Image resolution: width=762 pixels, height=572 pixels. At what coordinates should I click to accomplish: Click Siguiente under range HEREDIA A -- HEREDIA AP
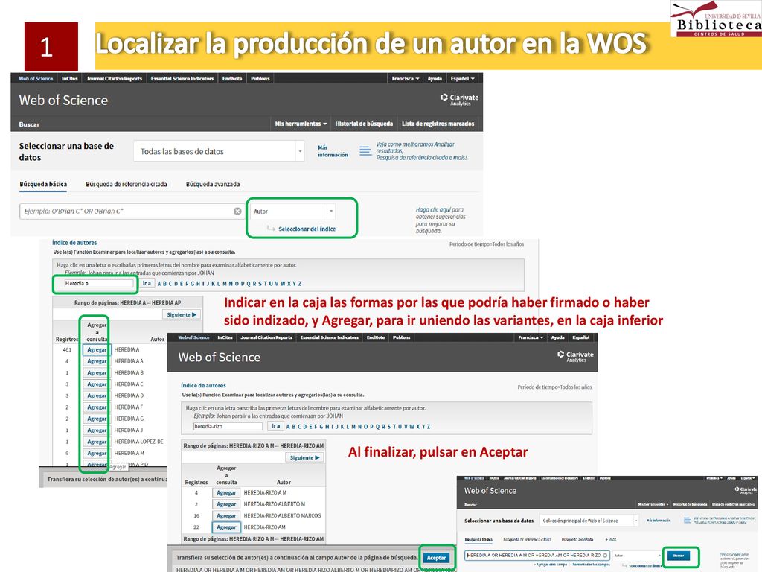pos(182,315)
